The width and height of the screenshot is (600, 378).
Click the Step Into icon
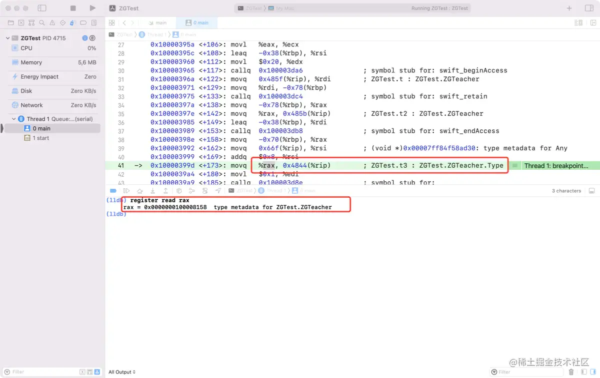[x=152, y=191]
